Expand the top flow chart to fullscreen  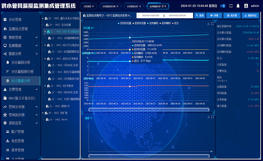212,24
